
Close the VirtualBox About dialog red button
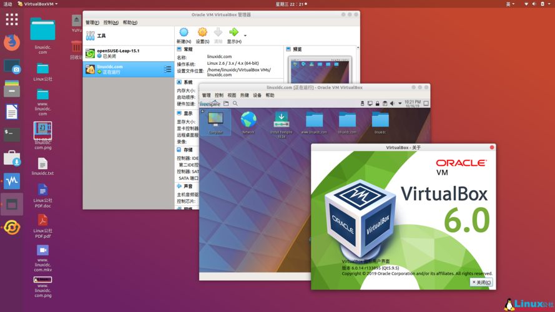point(492,147)
